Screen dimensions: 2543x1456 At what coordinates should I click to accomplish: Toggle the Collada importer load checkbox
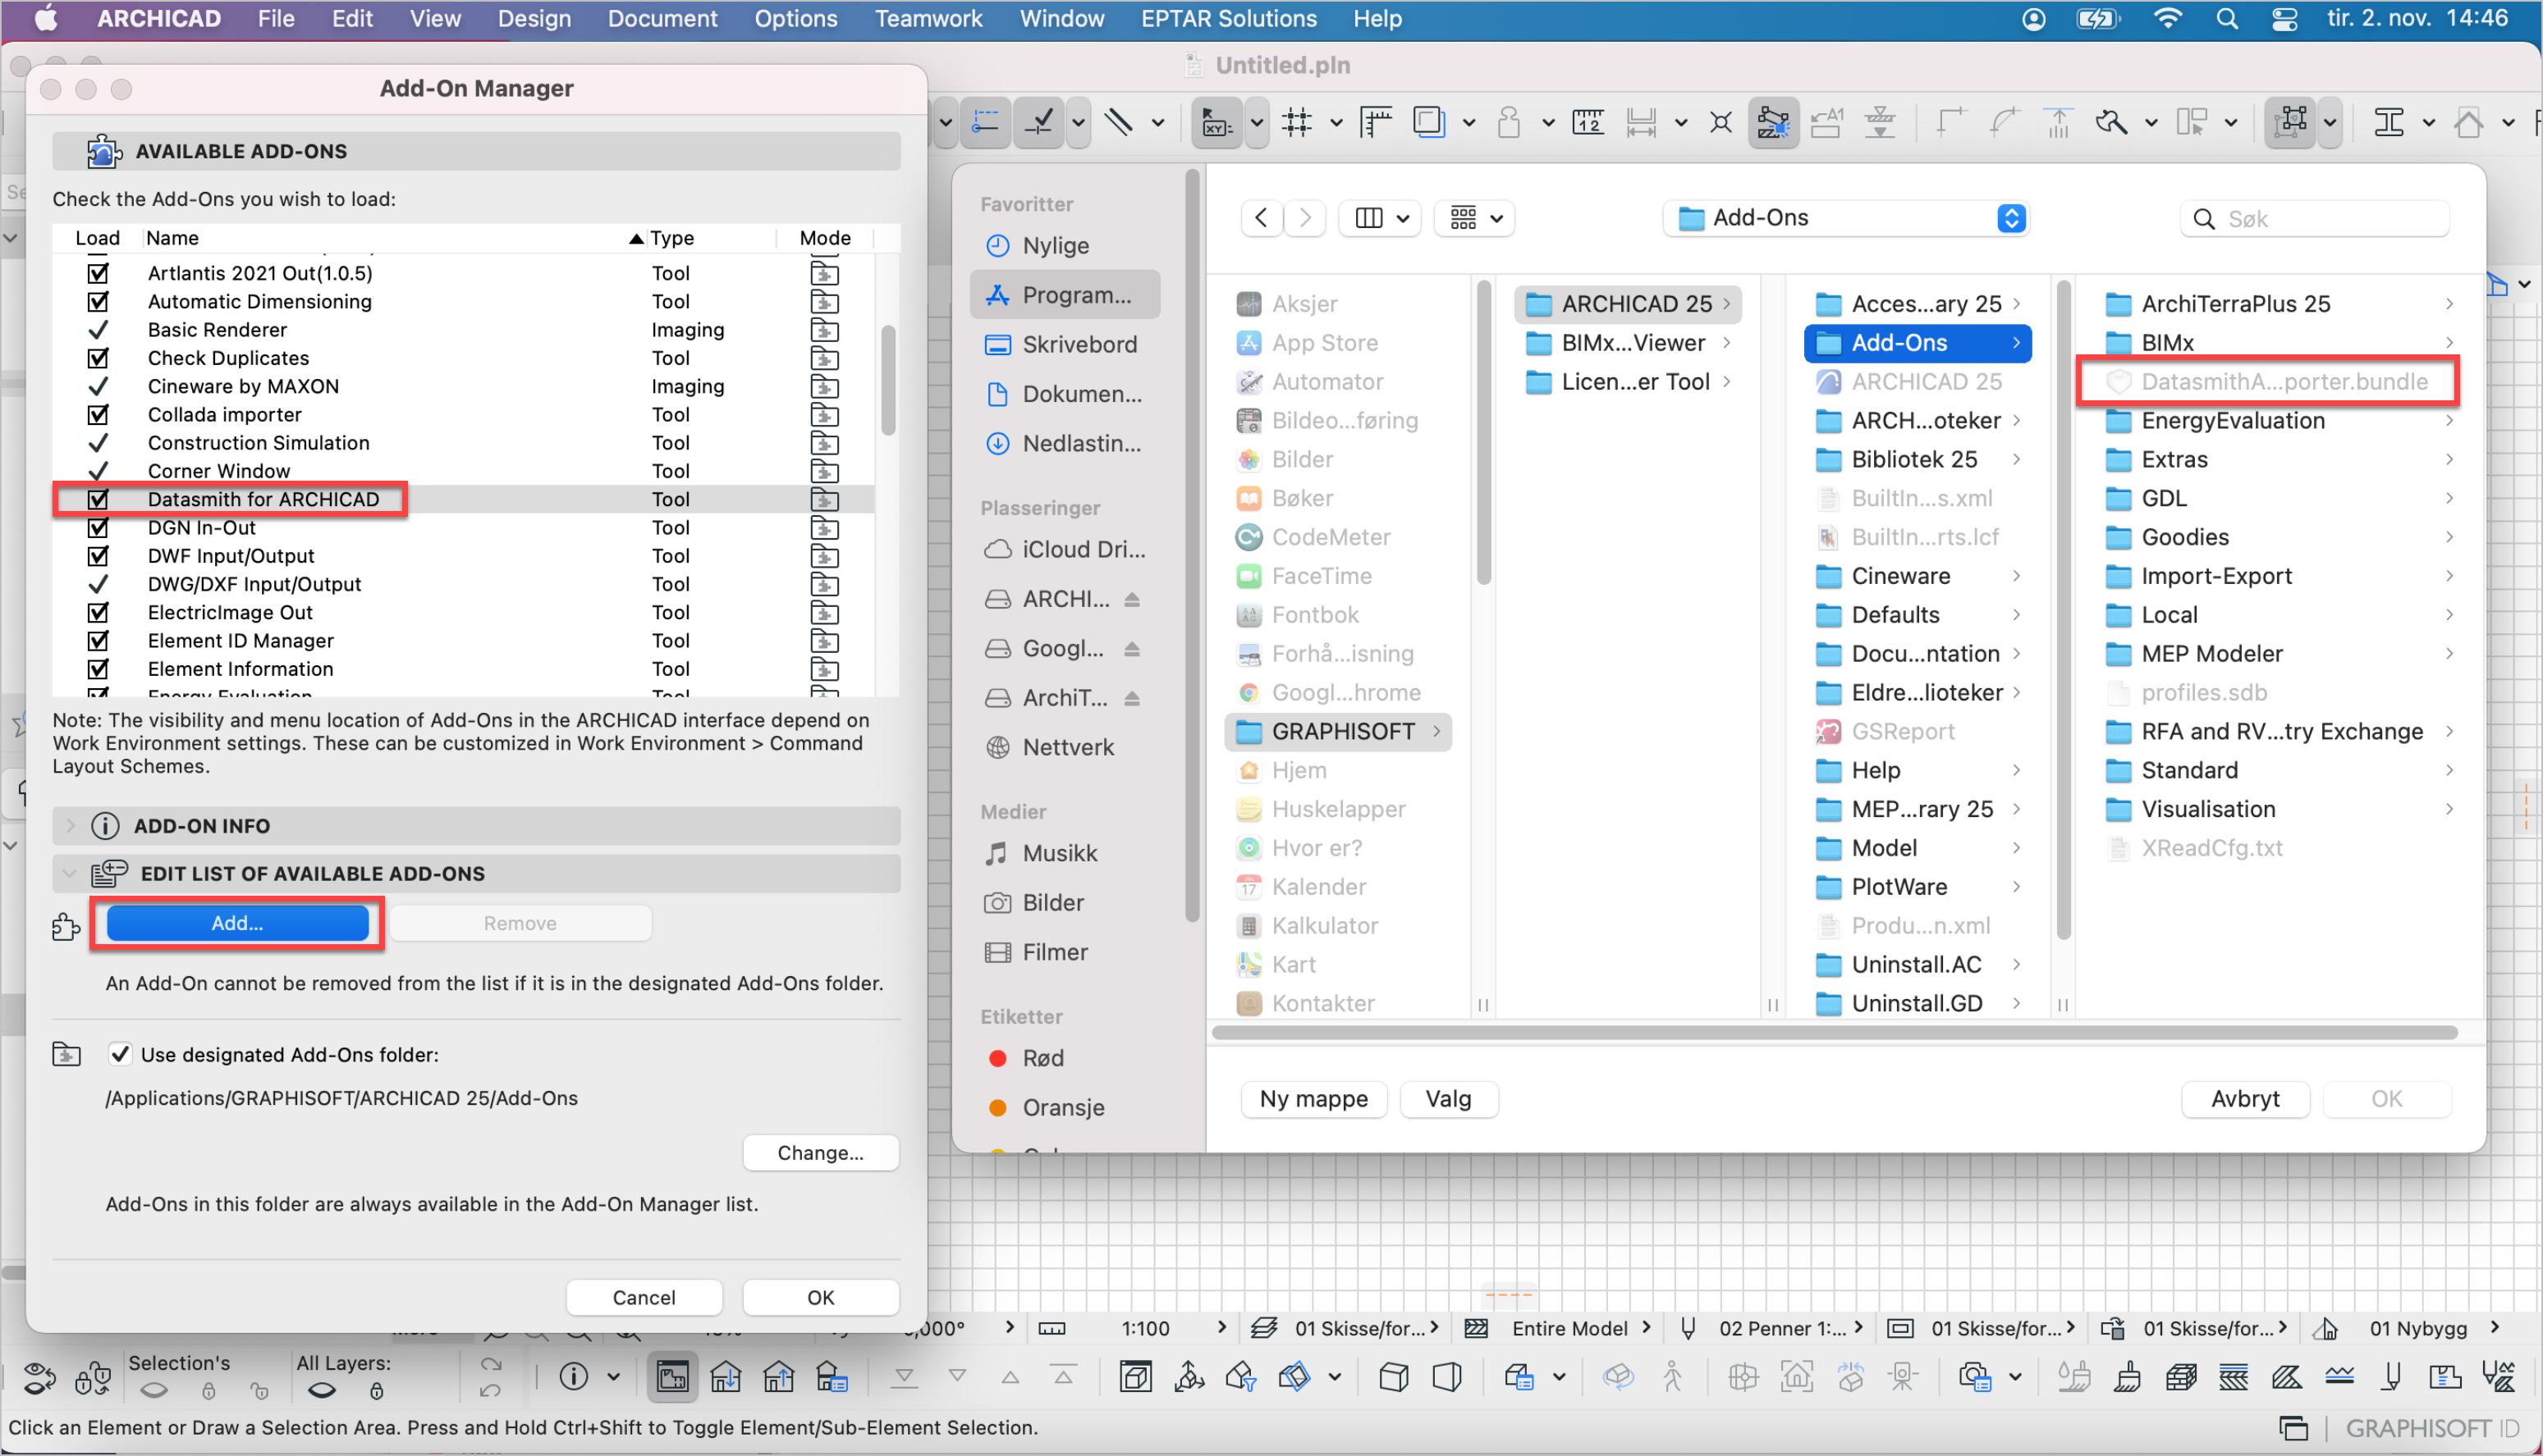pyautogui.click(x=98, y=414)
